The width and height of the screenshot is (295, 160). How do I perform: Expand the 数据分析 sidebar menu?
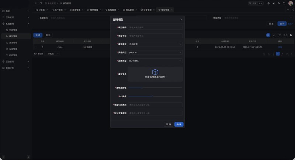[x=15, y=68]
